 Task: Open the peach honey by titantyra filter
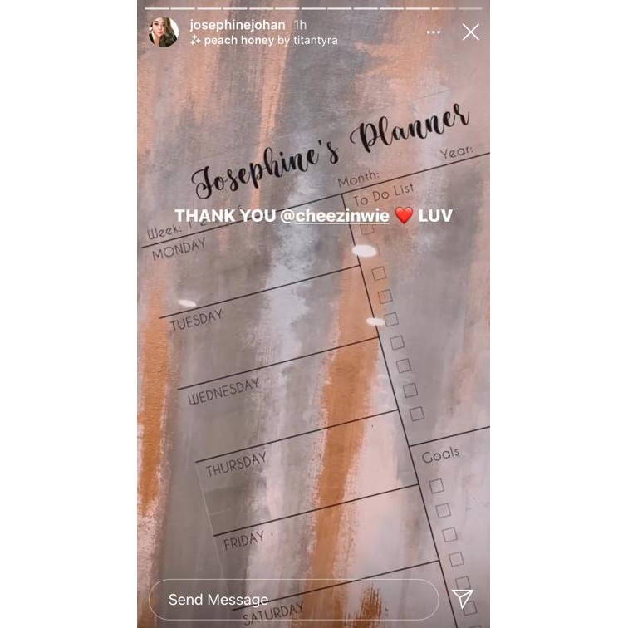tap(271, 41)
